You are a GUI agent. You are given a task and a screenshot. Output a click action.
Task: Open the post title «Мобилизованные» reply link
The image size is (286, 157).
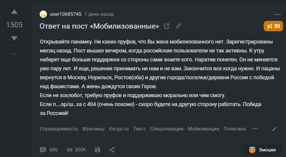99,26
